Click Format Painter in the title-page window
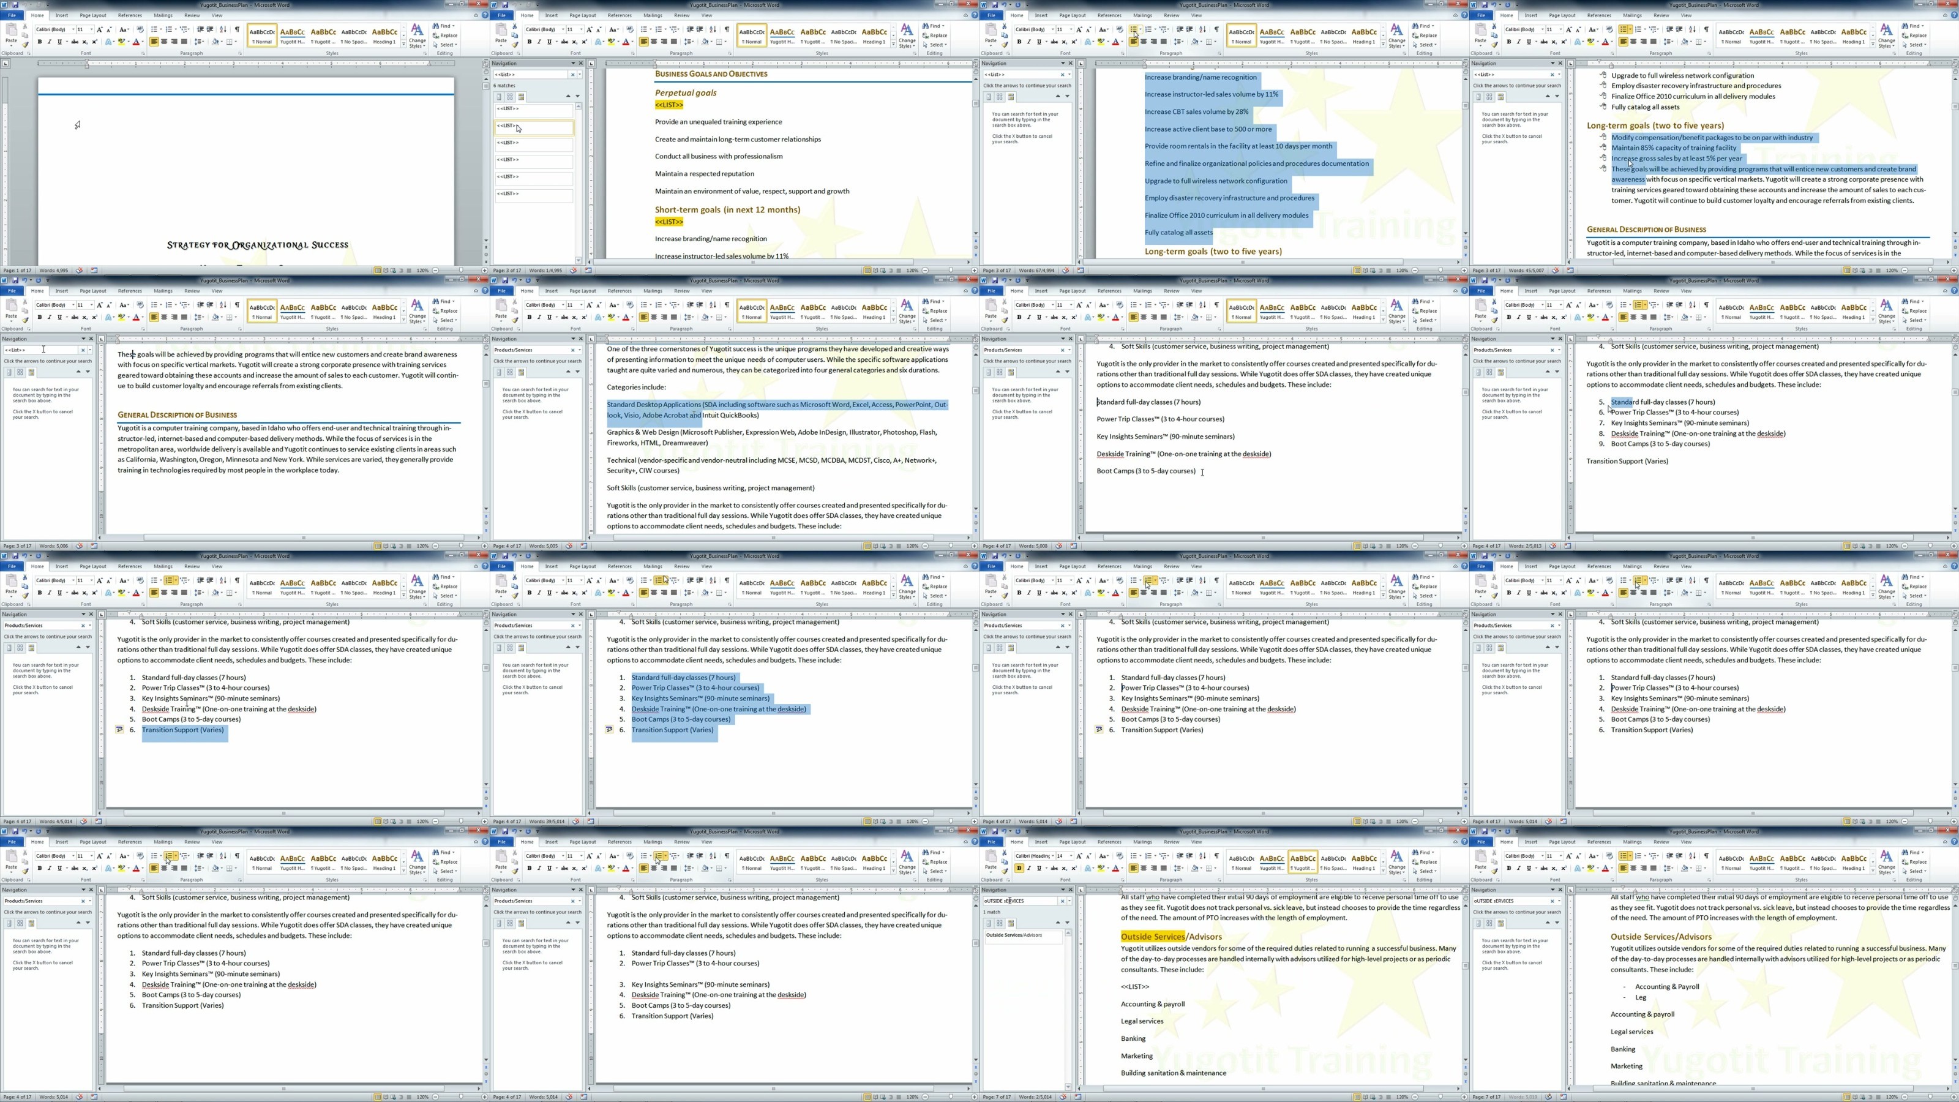1959x1102 pixels. pos(25,45)
